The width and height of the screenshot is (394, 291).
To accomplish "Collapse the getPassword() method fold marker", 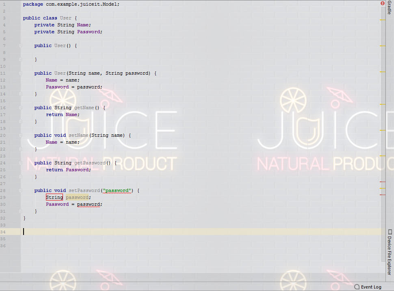I will point(21,163).
